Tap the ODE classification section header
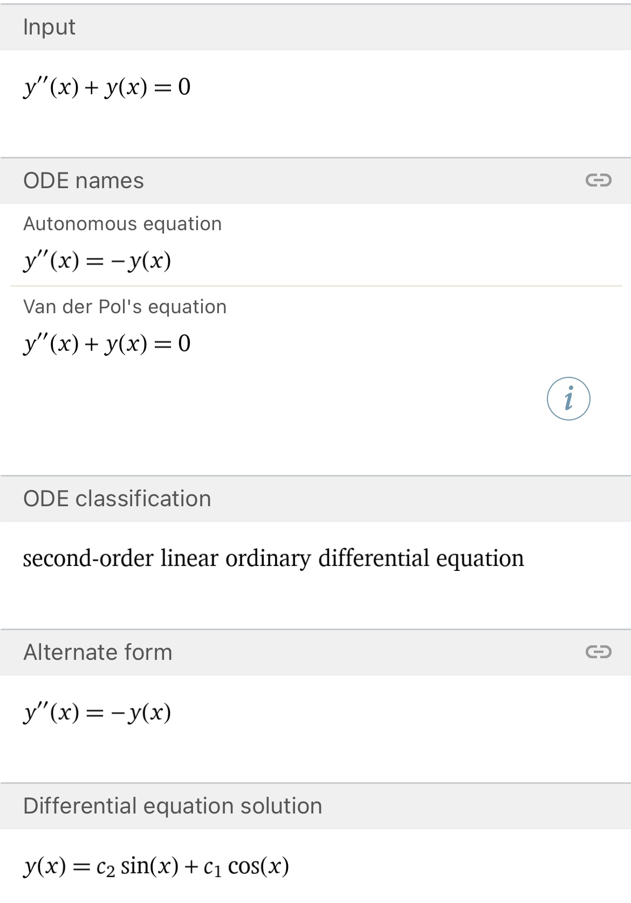This screenshot has width=631, height=903. [x=117, y=499]
